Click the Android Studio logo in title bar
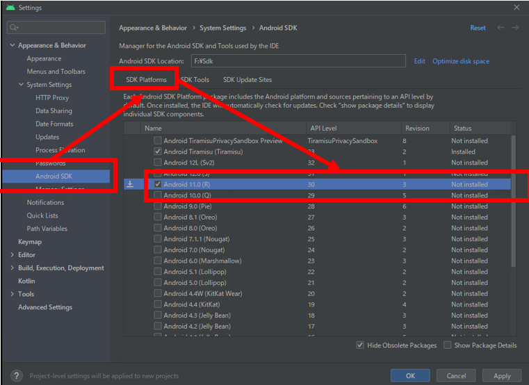The width and height of the screenshot is (529, 385). [x=10, y=7]
